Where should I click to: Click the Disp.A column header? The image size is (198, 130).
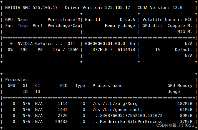pos(128,19)
